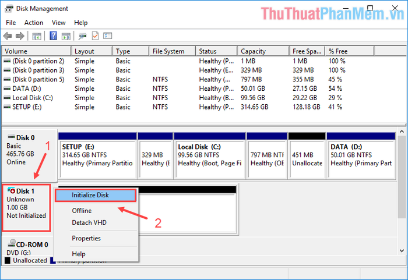
Task: Open the Action menu
Action: (x=34, y=23)
